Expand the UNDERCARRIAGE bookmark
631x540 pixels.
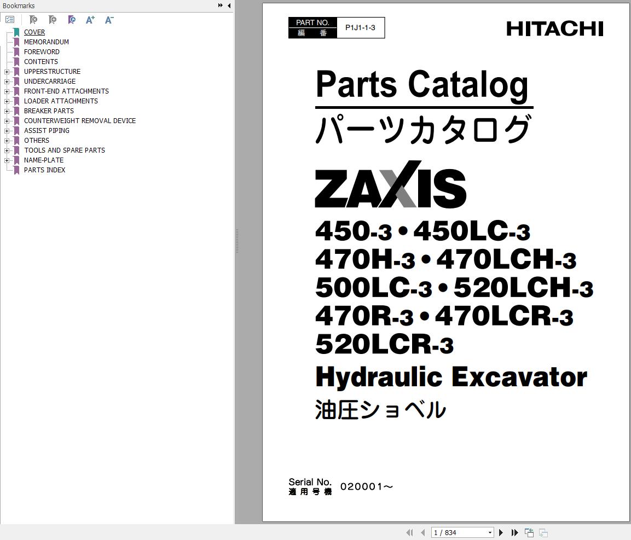pyautogui.click(x=7, y=82)
